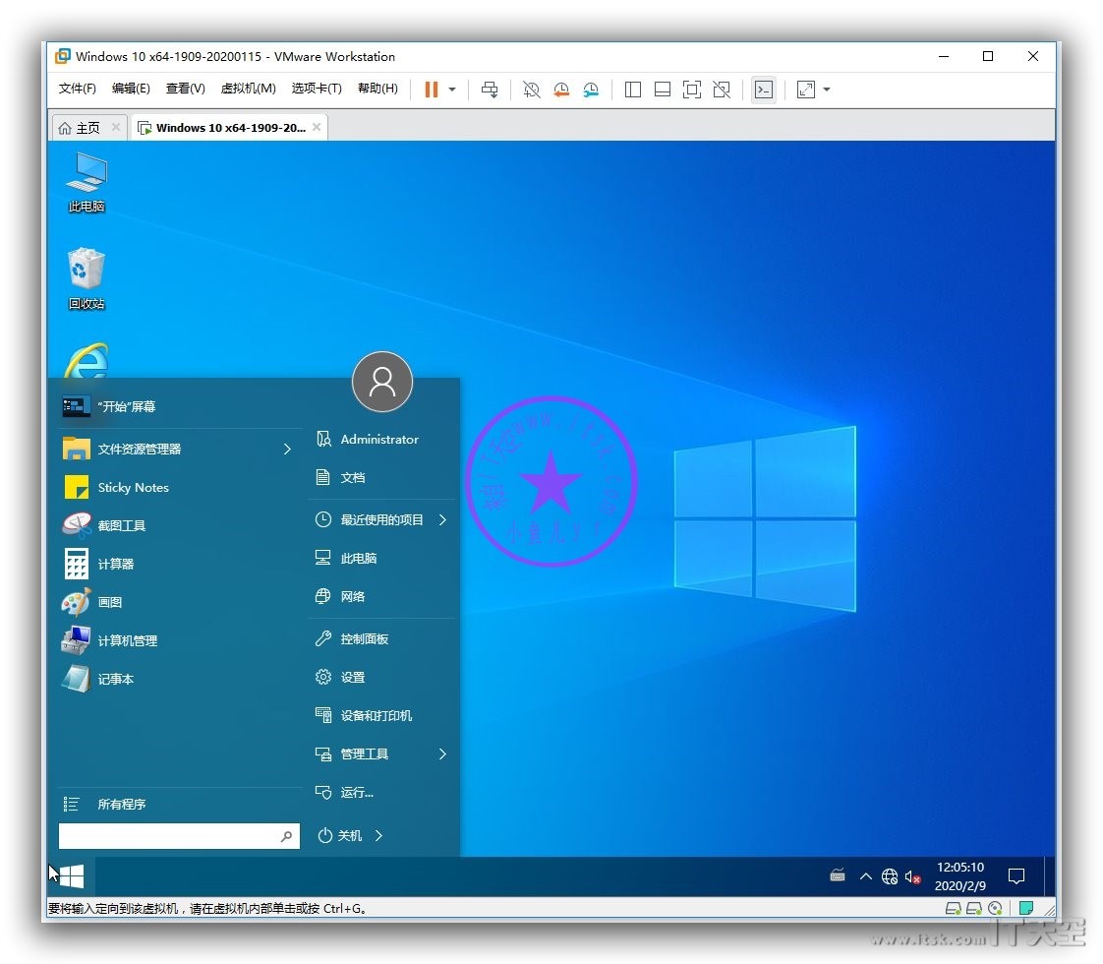Toggle the VMware library sidebar icon
The width and height of the screenshot is (1103, 964).
(x=632, y=90)
